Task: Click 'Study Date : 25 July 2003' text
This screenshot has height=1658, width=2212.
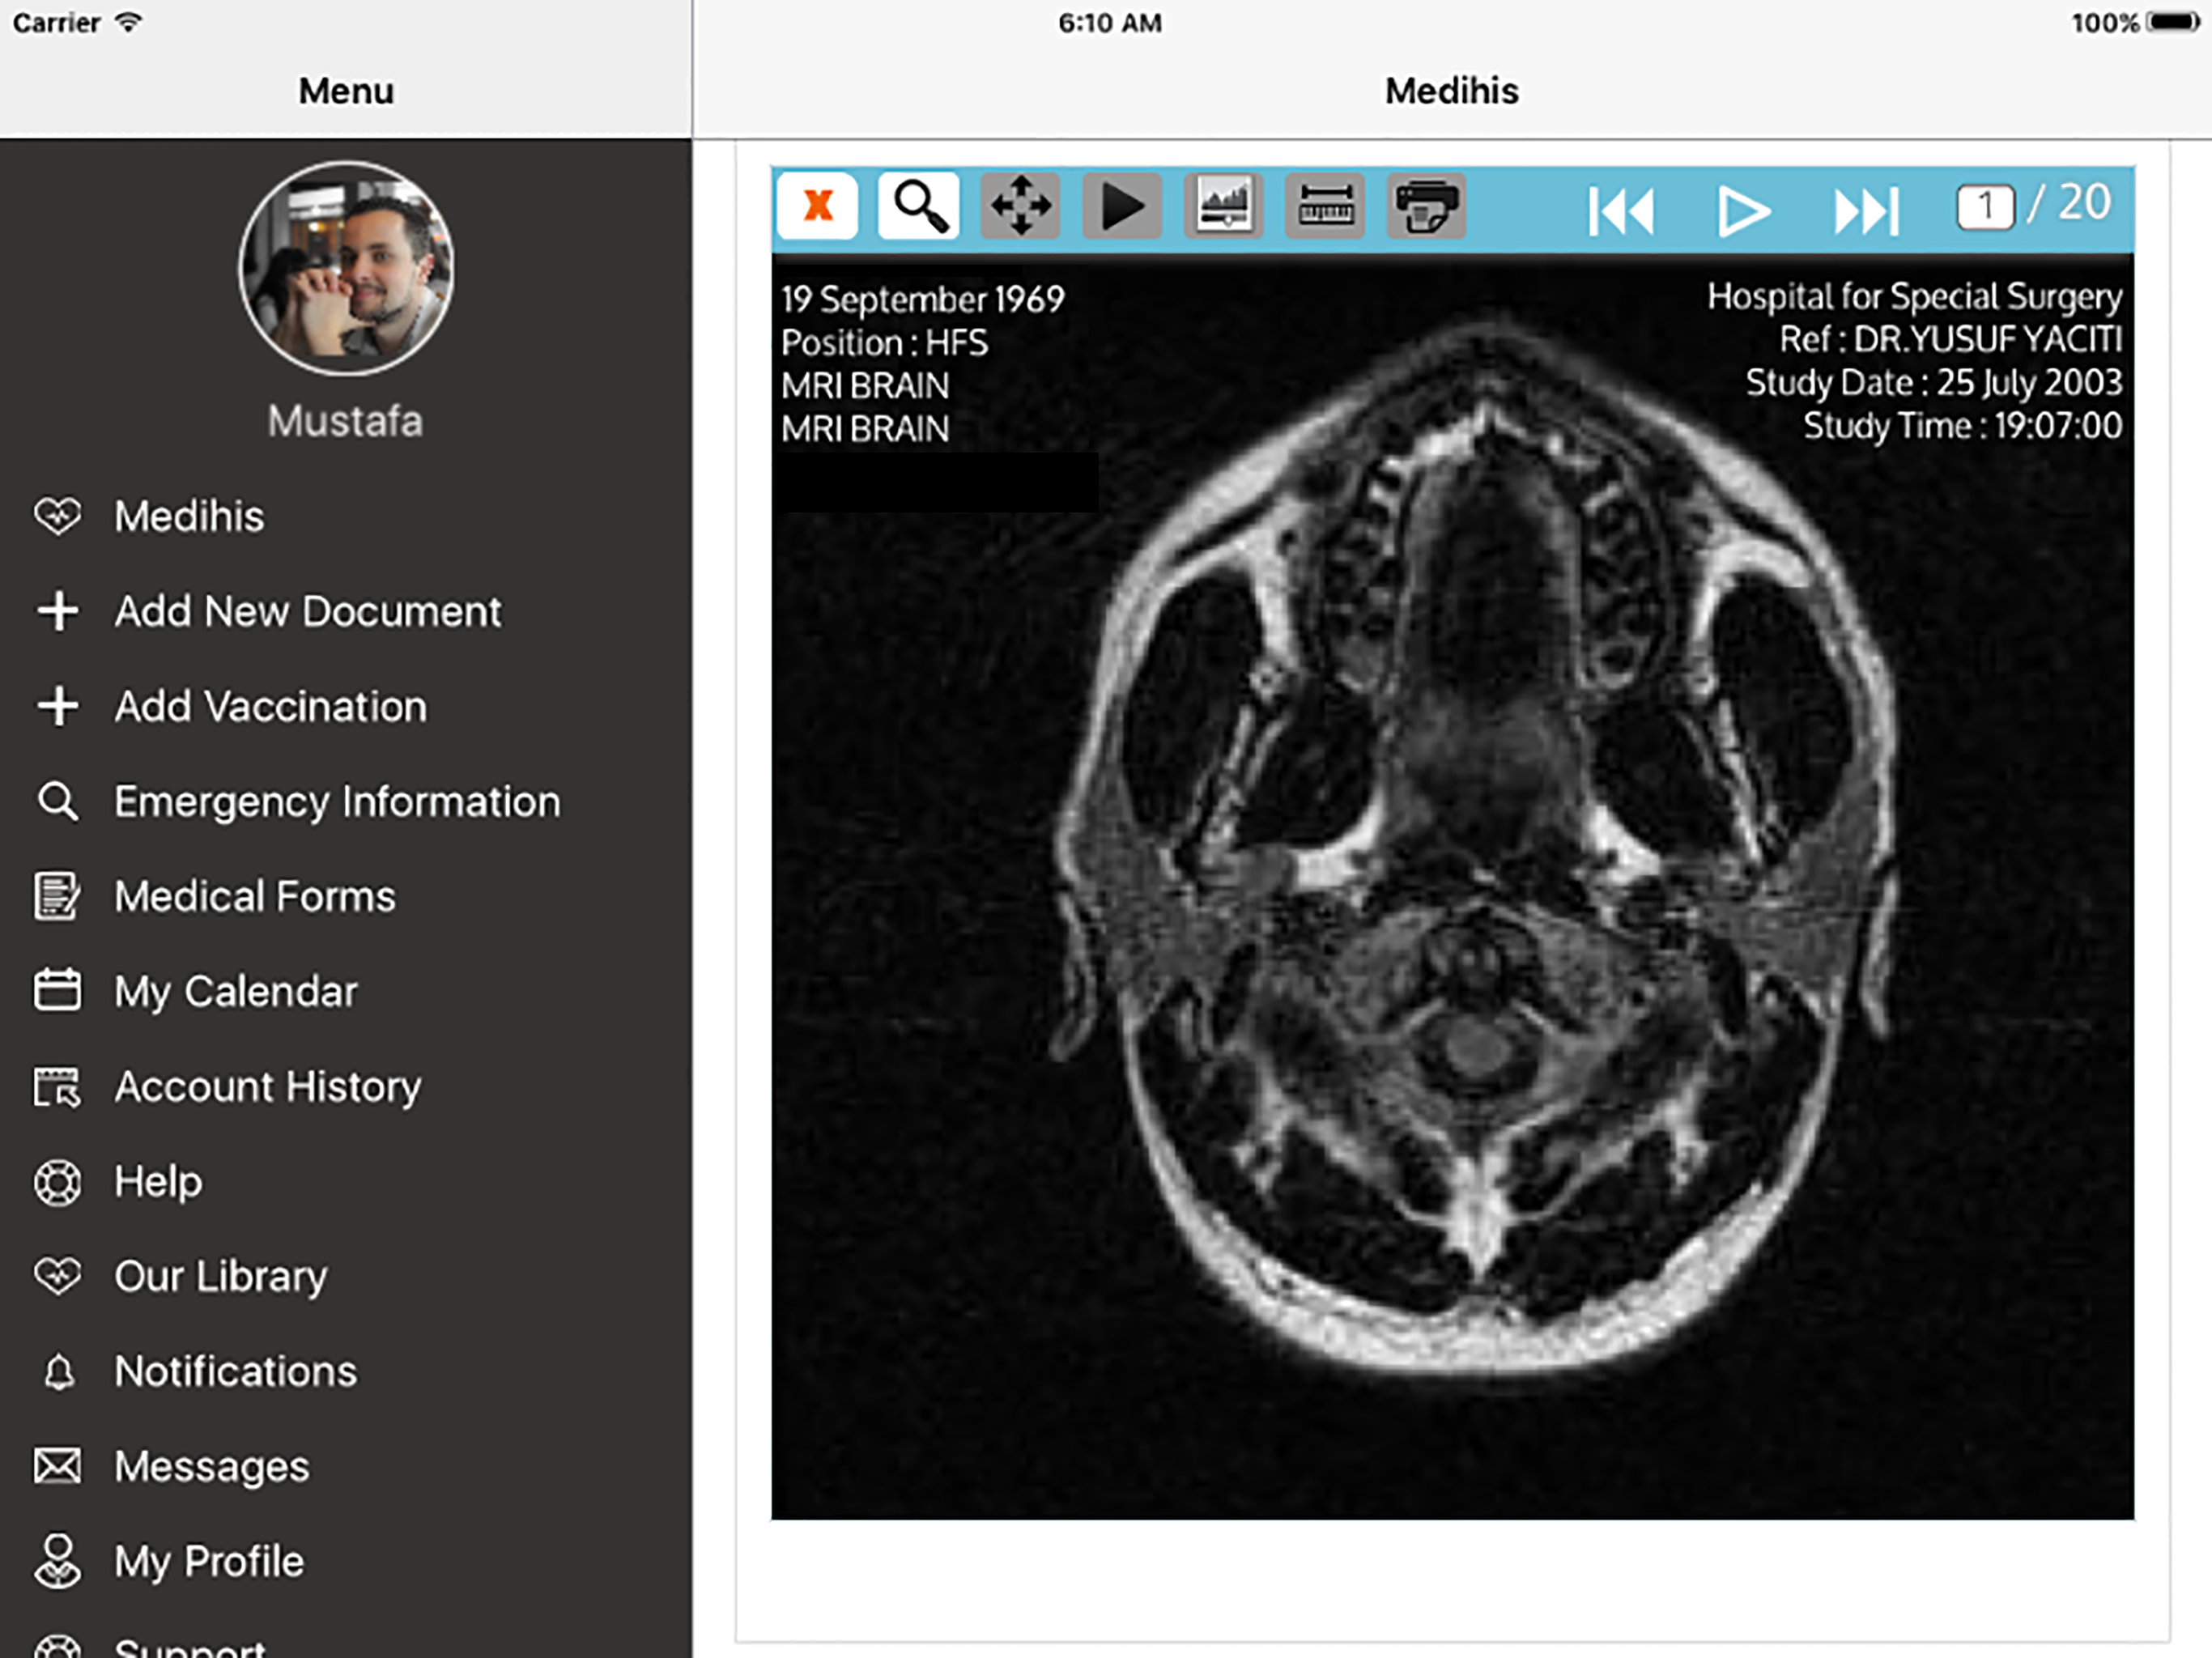Action: (1934, 383)
